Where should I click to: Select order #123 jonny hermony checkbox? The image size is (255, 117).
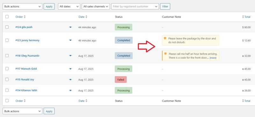[7, 40]
